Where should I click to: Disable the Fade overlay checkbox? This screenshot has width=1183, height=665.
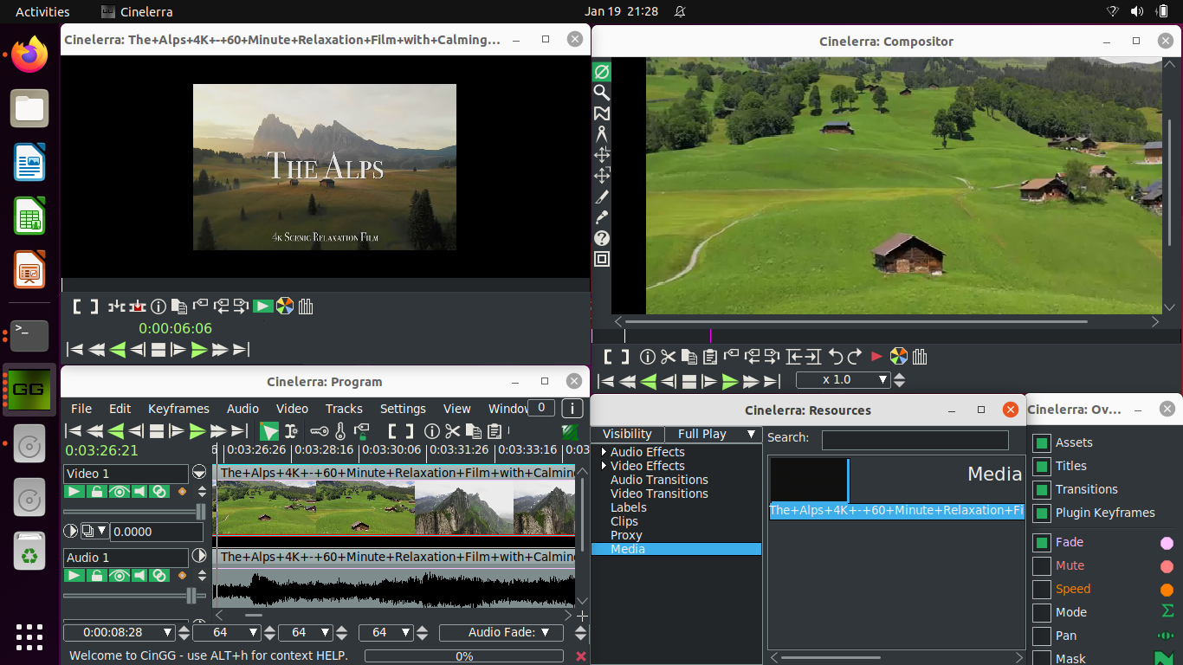point(1042,543)
